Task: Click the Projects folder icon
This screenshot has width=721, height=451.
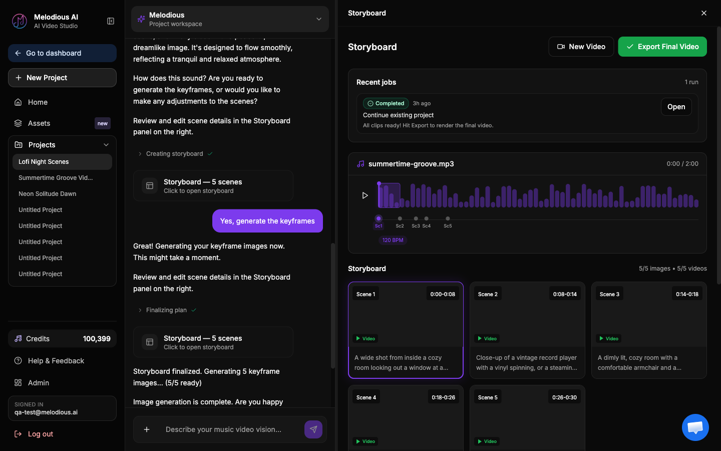Action: [x=19, y=145]
